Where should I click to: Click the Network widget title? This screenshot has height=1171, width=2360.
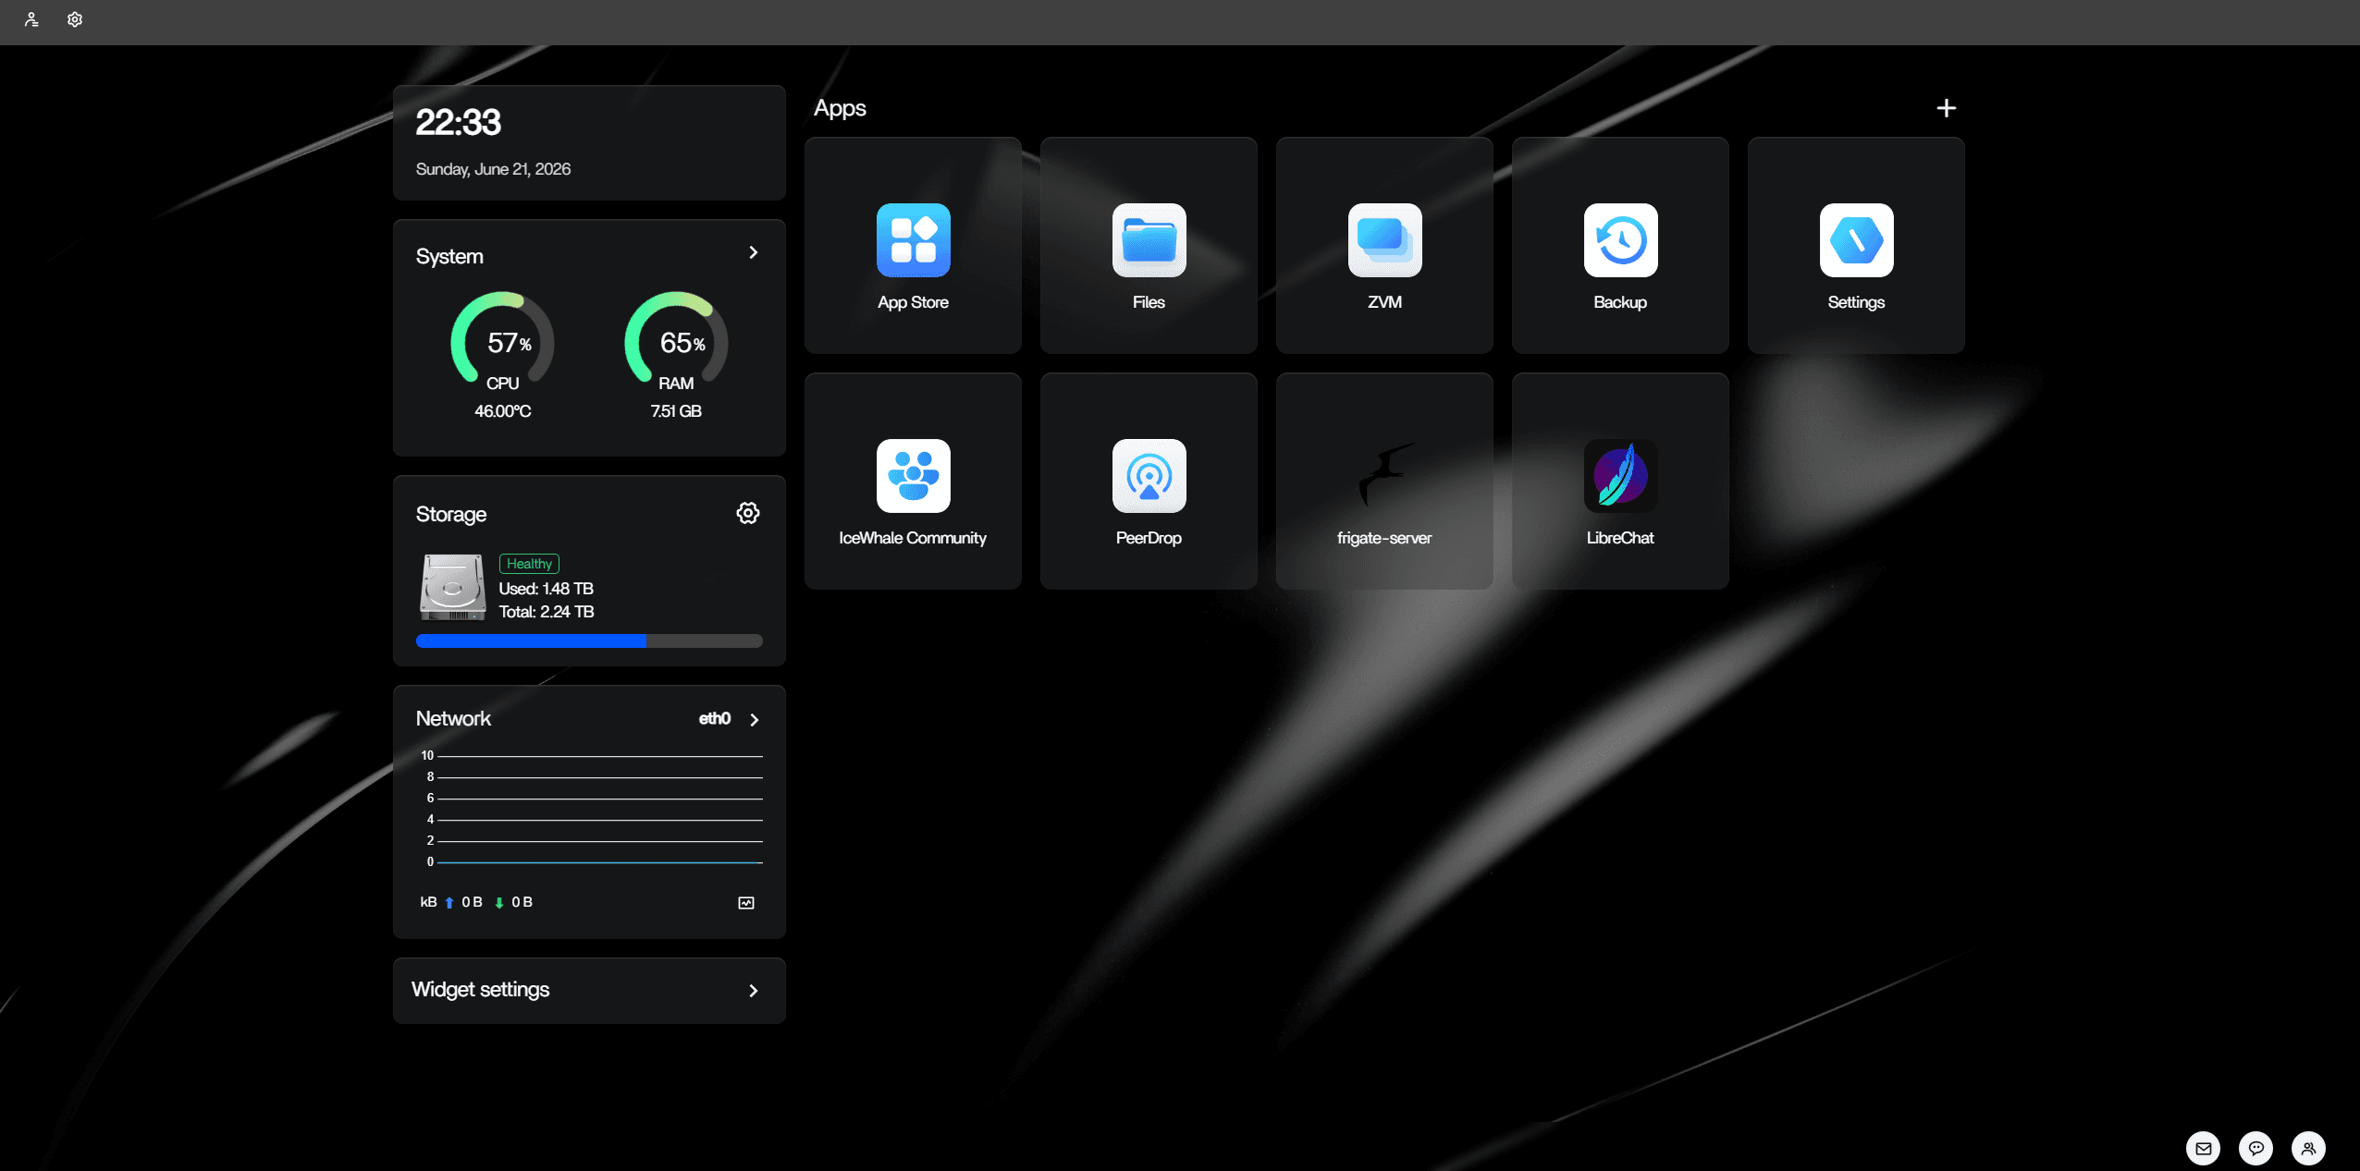click(453, 718)
